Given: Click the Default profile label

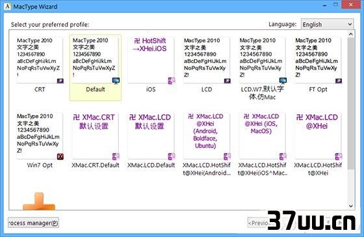Looking at the screenshot, I should (96, 90).
